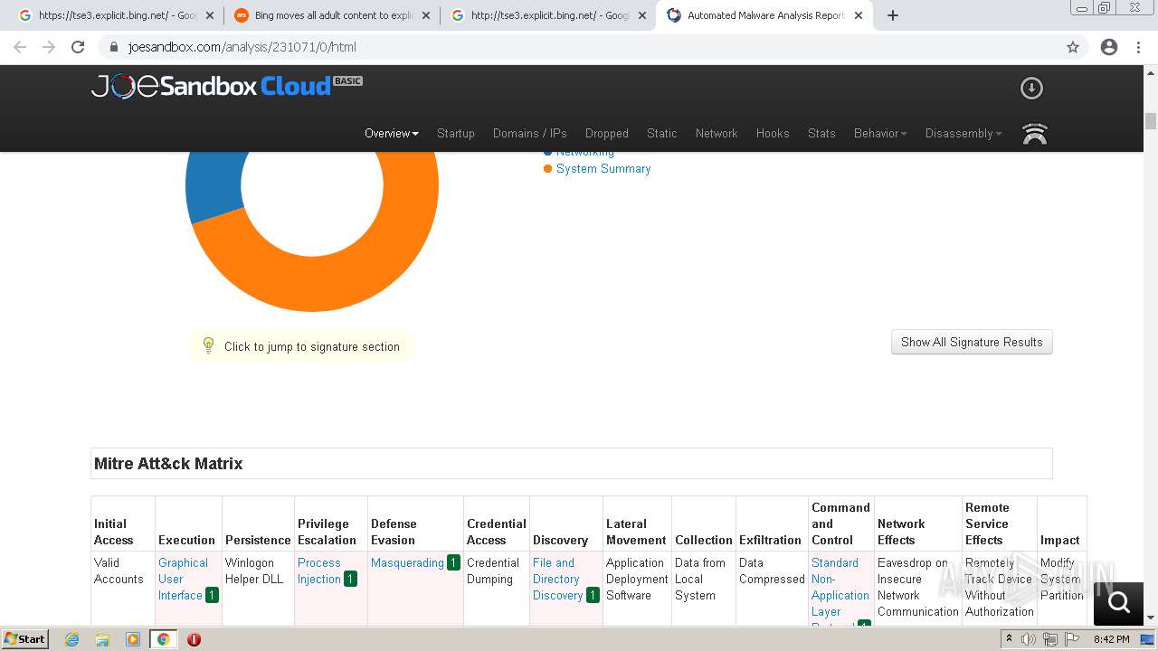Show hidden system tray icons
Viewport: 1158px width, 651px height.
1009,639
